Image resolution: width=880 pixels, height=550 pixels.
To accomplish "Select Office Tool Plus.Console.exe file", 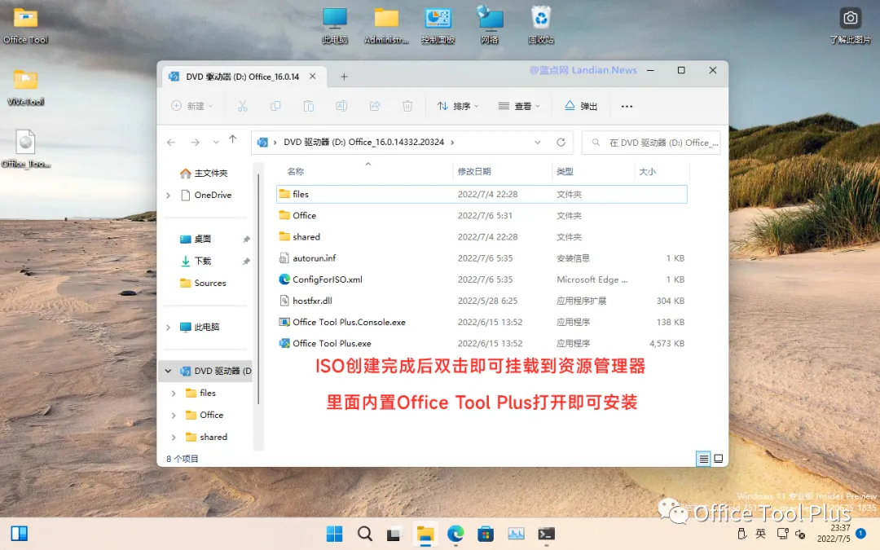I will pyautogui.click(x=482, y=322).
